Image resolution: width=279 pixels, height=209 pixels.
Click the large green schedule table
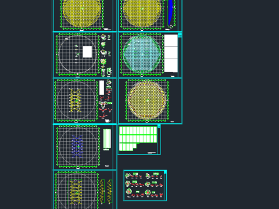click(138, 138)
